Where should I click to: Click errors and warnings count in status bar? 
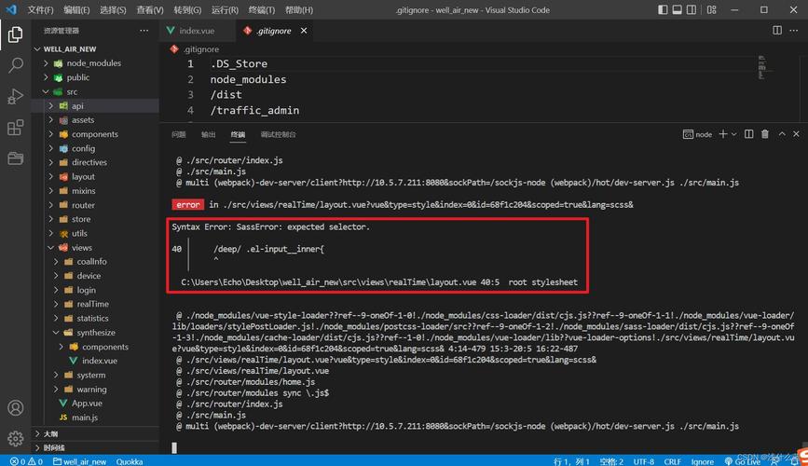[27, 461]
